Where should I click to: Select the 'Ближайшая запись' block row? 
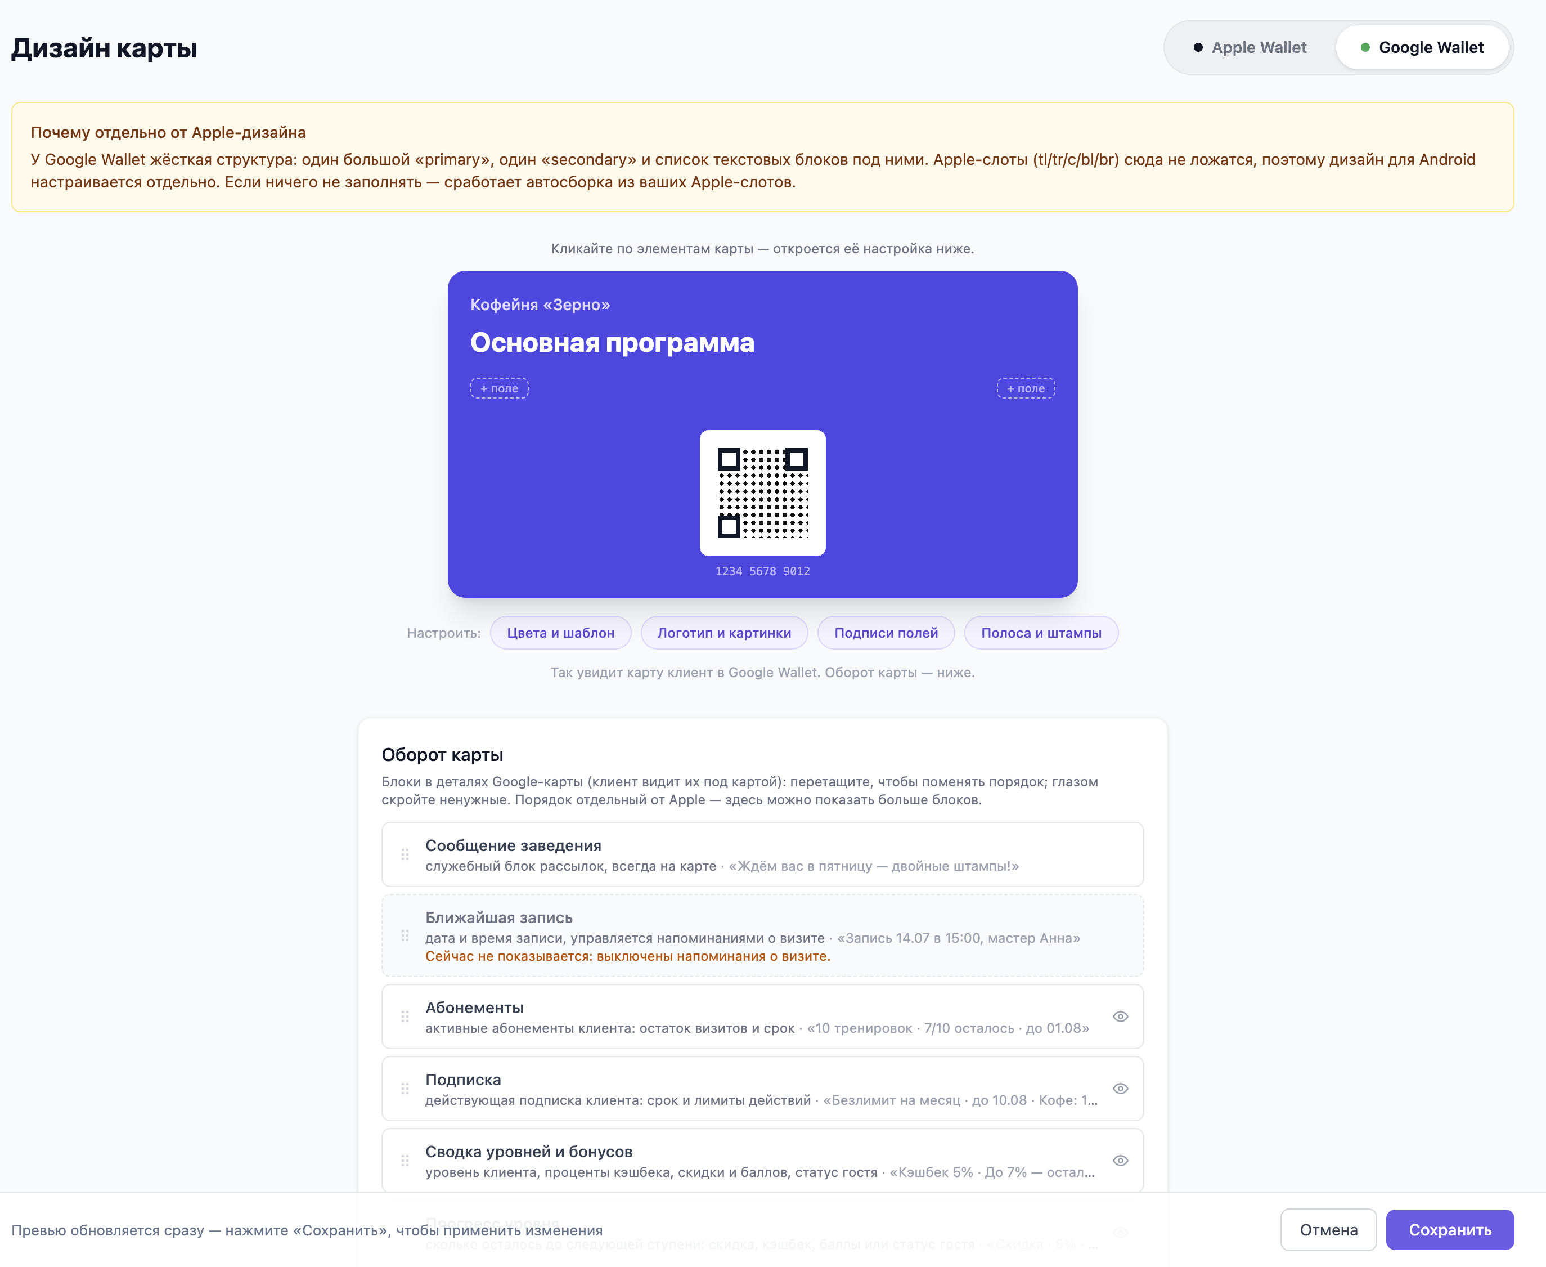762,935
